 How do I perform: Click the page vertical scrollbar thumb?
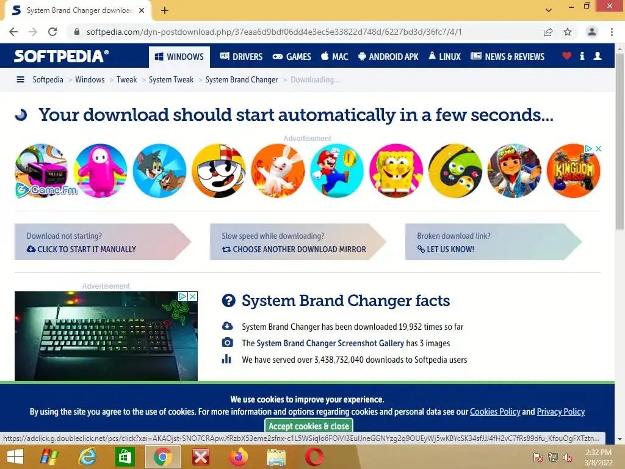tap(620, 141)
